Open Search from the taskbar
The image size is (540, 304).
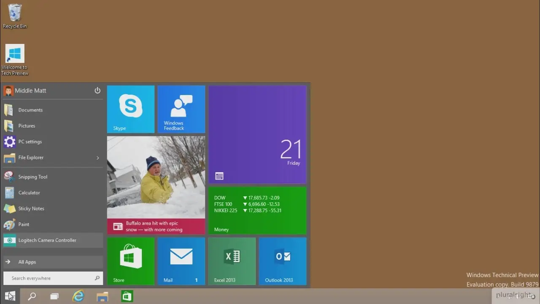[x=32, y=296]
